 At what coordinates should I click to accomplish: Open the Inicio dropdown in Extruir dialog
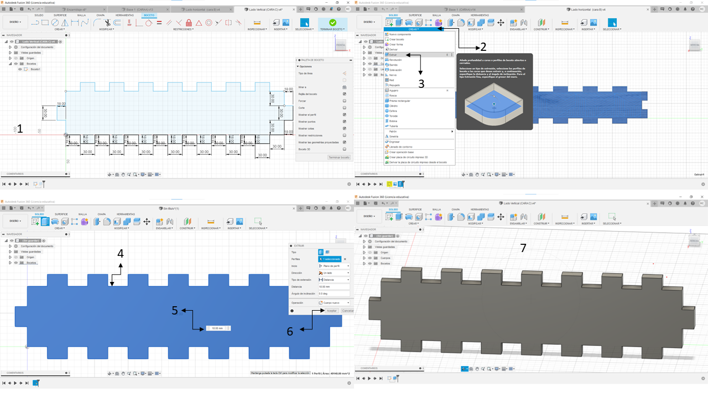[334, 266]
